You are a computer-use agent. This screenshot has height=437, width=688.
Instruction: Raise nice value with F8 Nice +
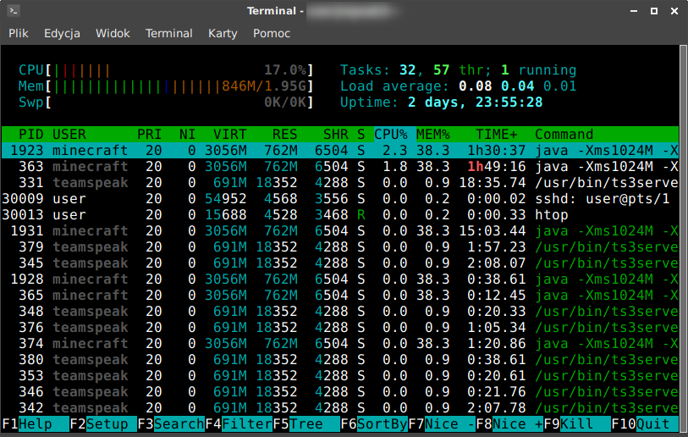point(516,424)
